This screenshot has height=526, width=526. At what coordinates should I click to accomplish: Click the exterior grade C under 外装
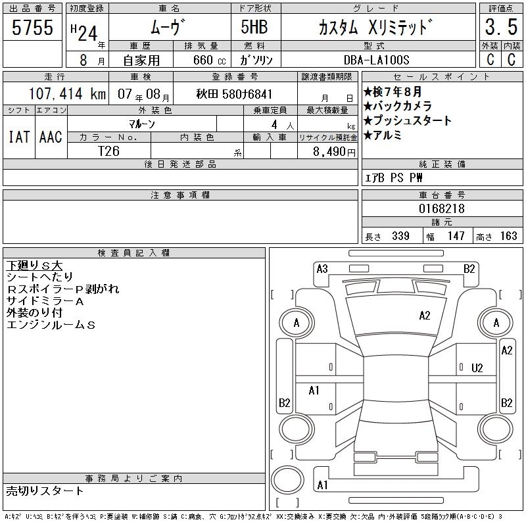click(490, 59)
